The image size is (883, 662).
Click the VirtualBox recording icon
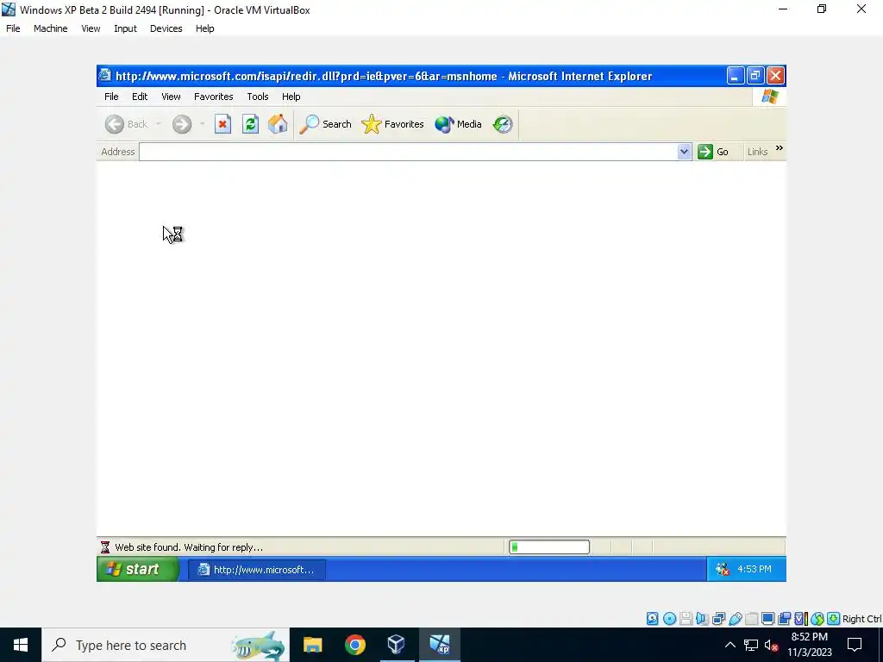coord(784,619)
